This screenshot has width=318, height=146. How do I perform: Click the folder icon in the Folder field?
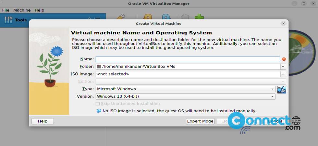[99, 67]
